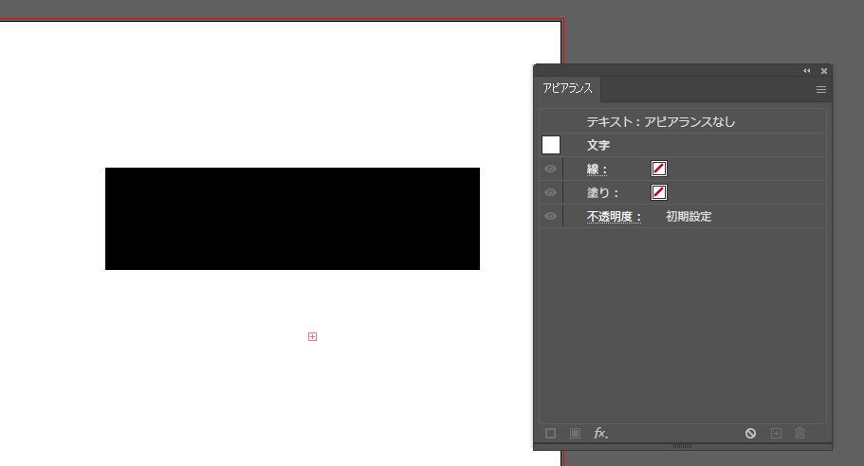Click the white thumbnail beside 文字
864x466 pixels.
click(551, 146)
